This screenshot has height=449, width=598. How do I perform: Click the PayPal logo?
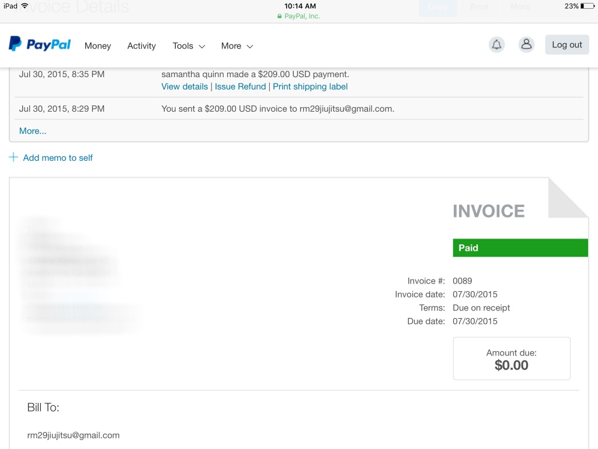40,44
